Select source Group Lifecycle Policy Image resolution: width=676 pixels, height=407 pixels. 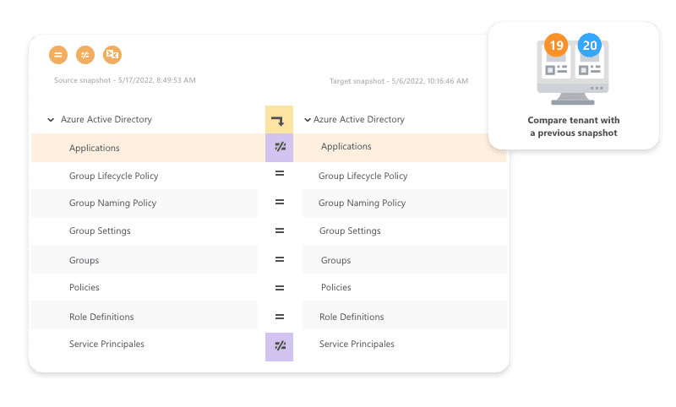tap(114, 176)
